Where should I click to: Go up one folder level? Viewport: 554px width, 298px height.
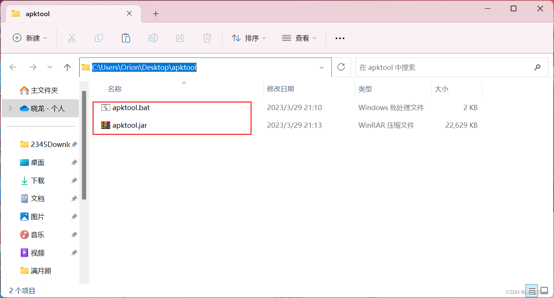[67, 67]
